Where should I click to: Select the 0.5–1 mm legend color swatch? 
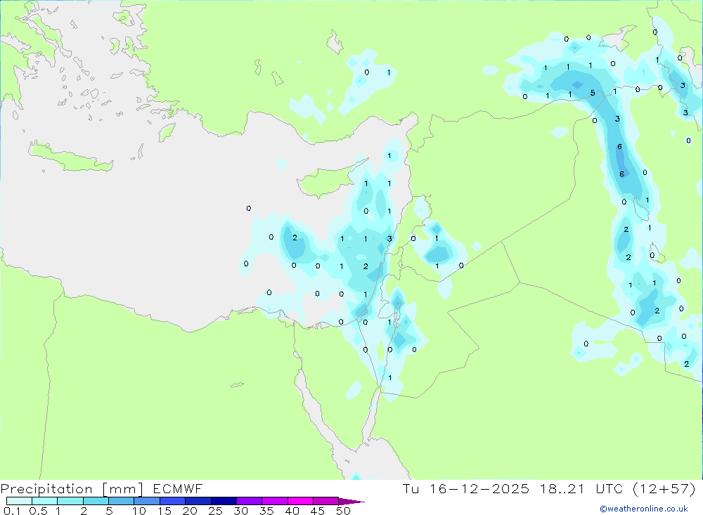click(x=45, y=501)
